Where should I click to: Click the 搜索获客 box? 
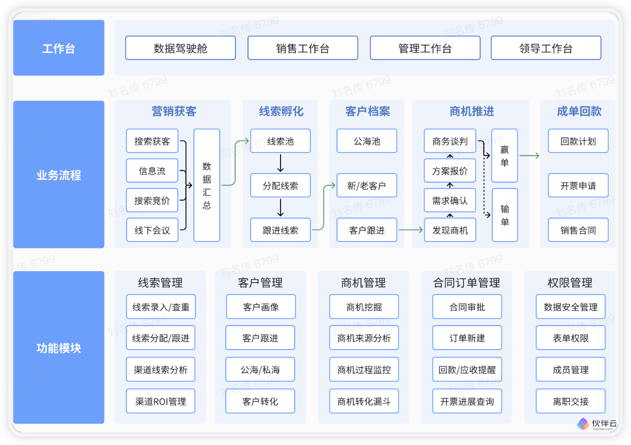click(x=152, y=141)
